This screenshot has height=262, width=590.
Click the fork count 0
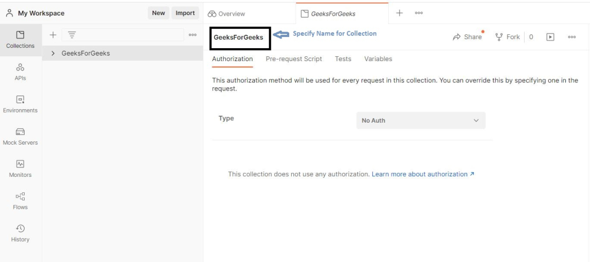tap(531, 37)
